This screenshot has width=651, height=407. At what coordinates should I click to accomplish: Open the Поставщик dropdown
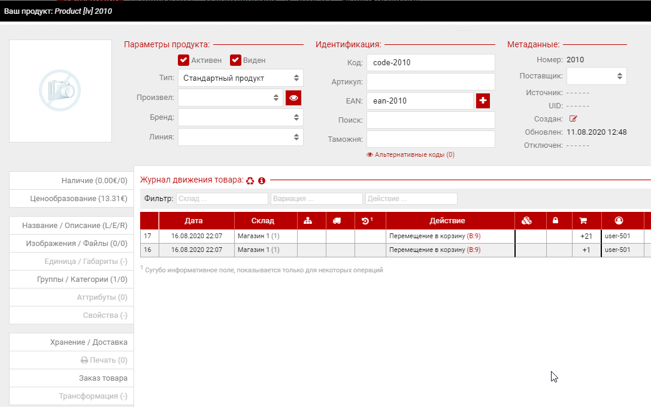coord(596,76)
